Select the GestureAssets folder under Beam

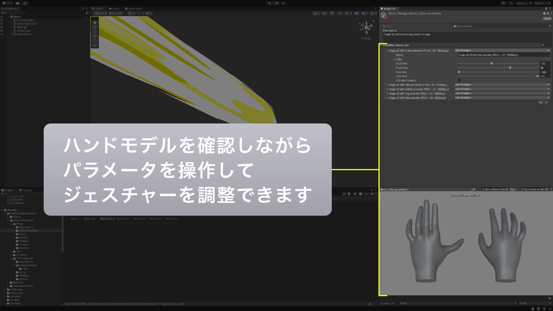28,231
